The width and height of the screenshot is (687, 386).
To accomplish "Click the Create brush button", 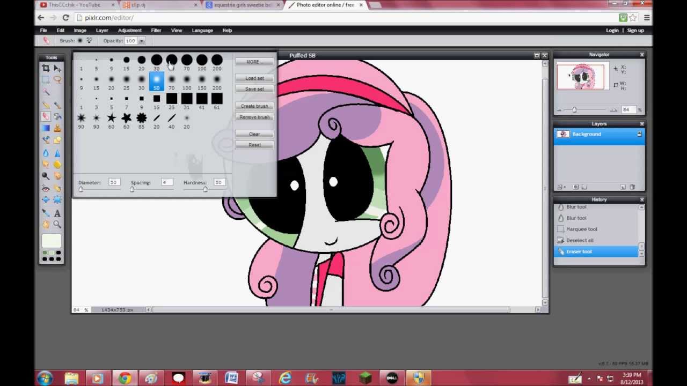I will point(254,106).
